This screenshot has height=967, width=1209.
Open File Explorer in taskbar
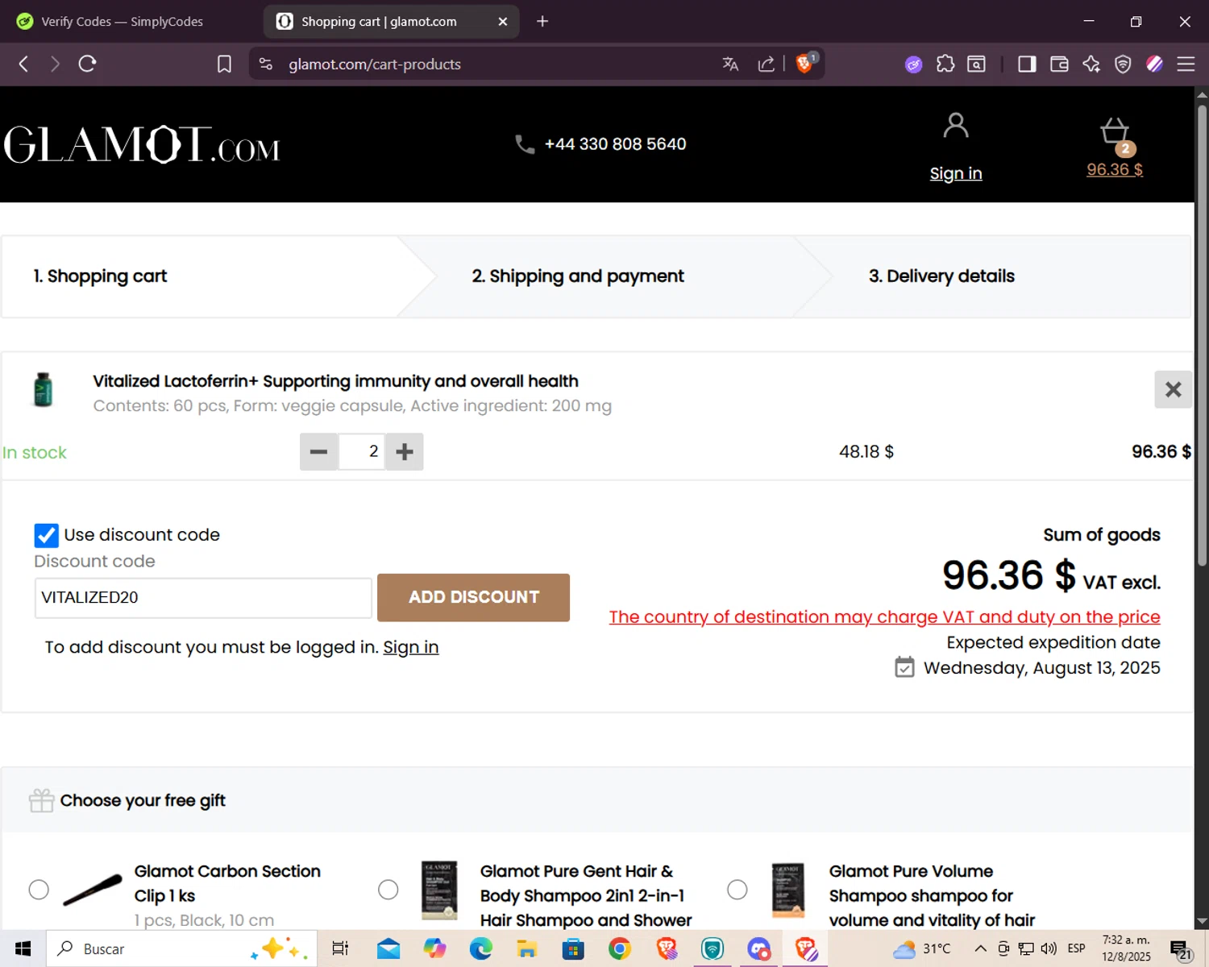pyautogui.click(x=527, y=949)
